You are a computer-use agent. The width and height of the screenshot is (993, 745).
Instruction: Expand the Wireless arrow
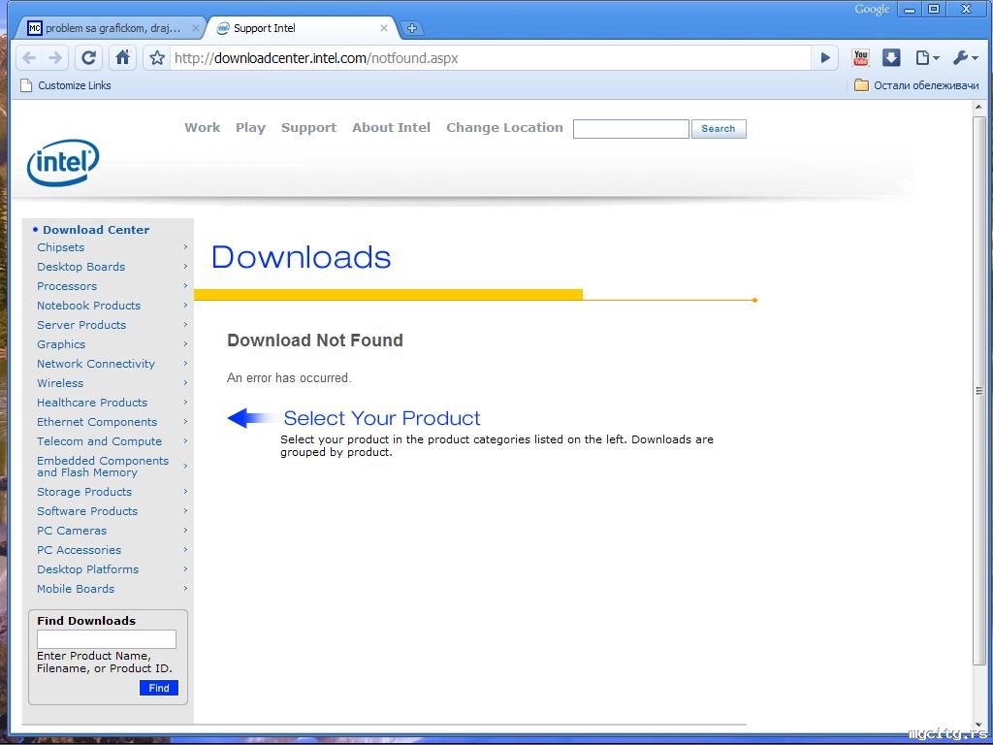185,382
